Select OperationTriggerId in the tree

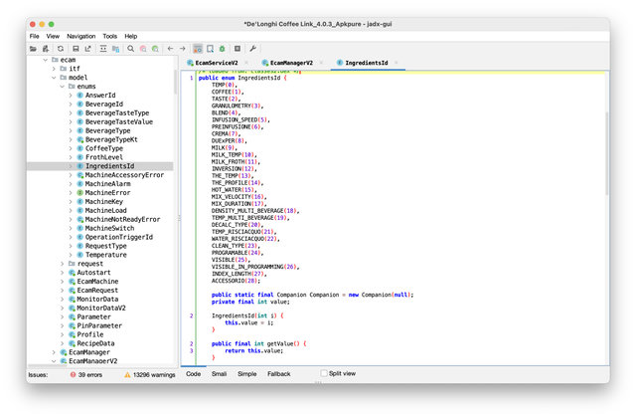[119, 237]
